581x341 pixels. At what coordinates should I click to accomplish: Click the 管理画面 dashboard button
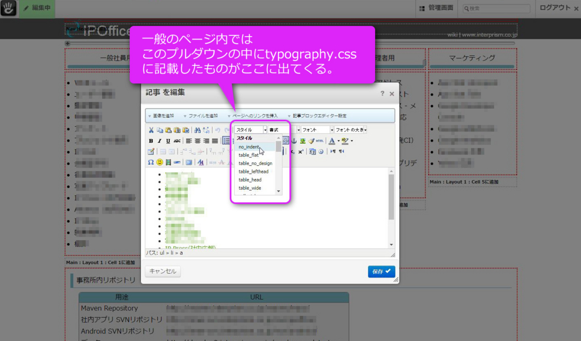coord(436,8)
